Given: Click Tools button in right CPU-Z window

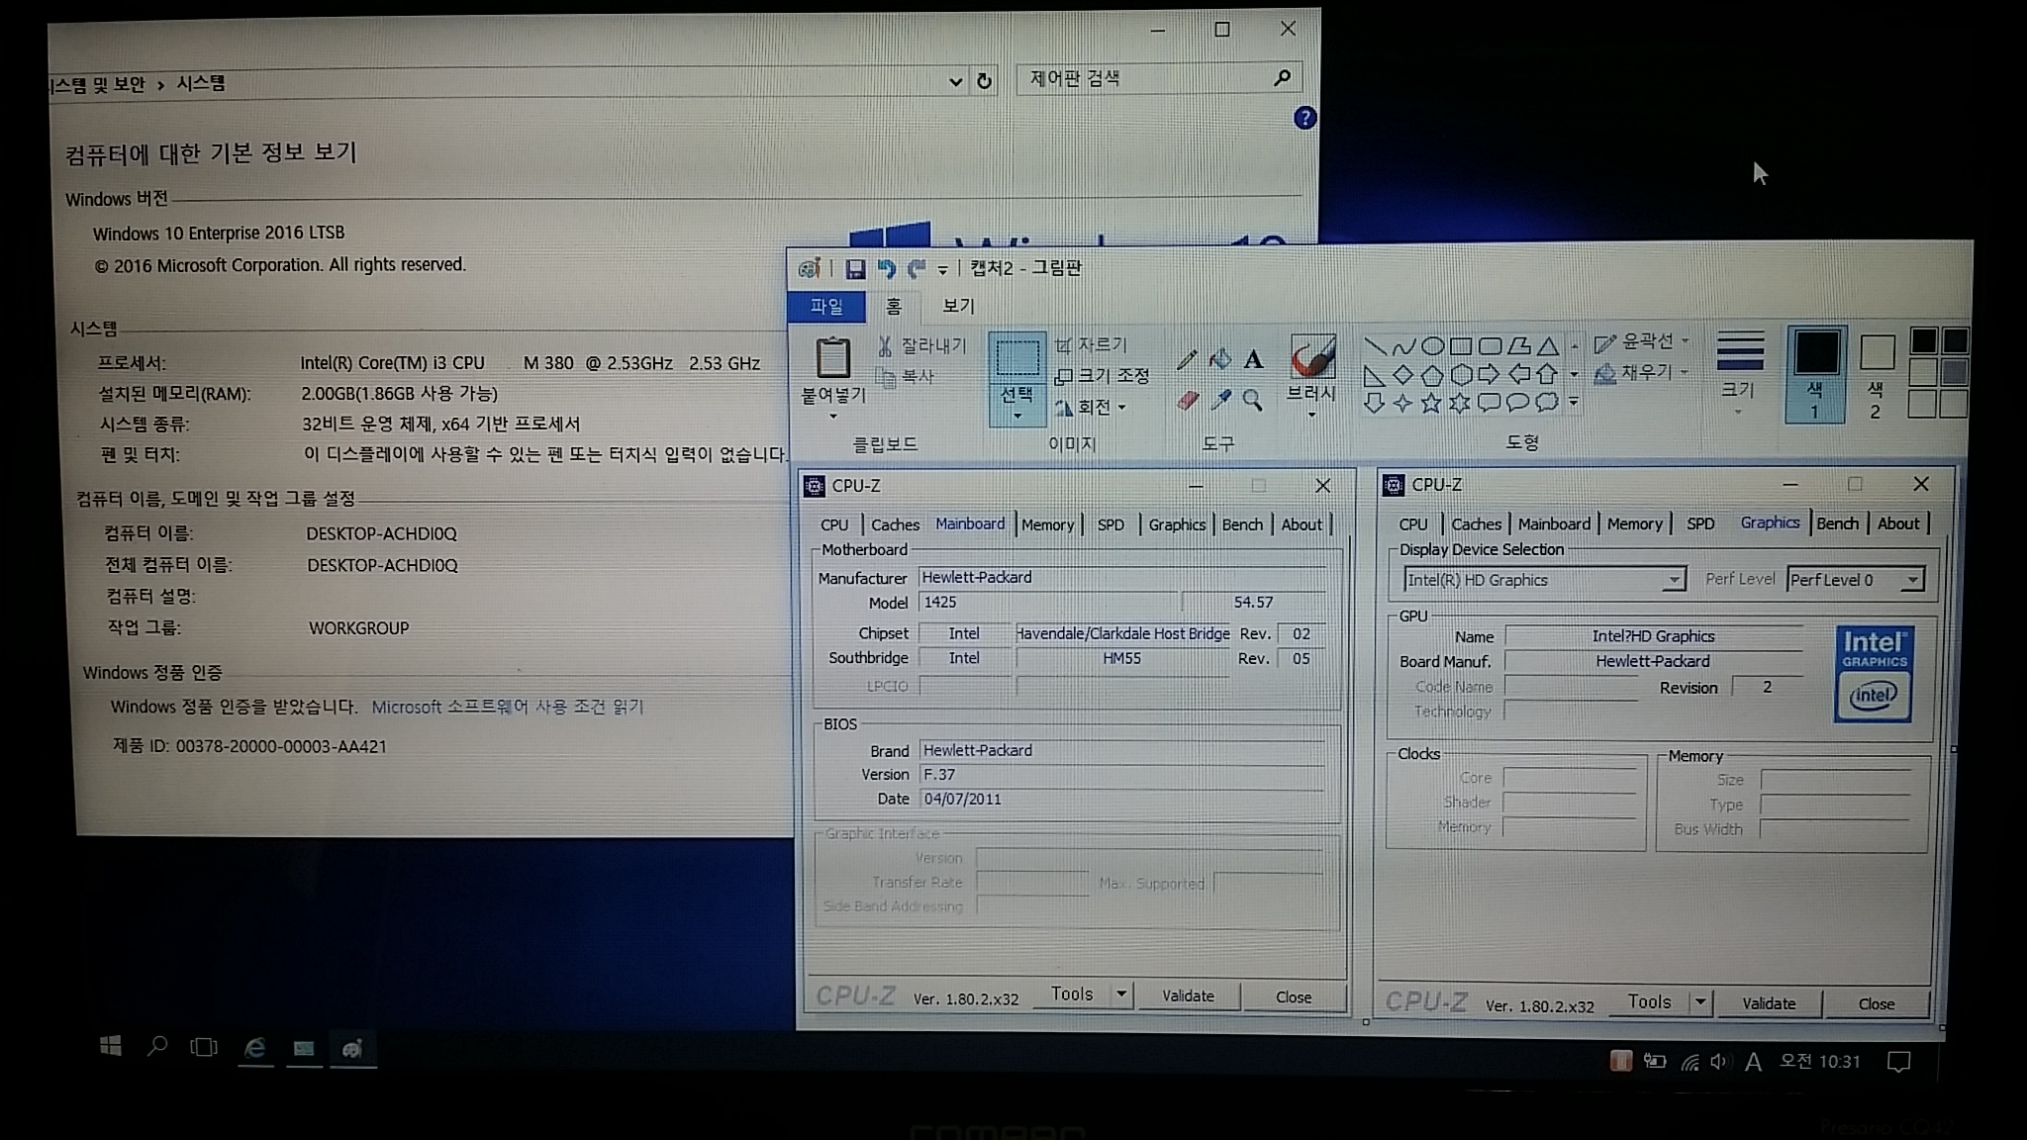Looking at the screenshot, I should click(x=1649, y=1001).
